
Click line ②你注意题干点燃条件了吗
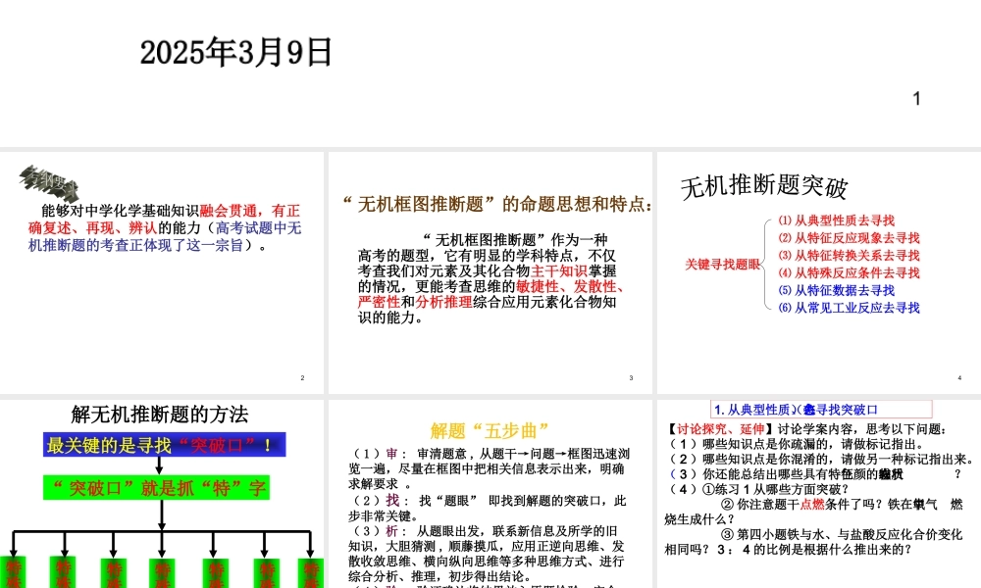click(842, 505)
